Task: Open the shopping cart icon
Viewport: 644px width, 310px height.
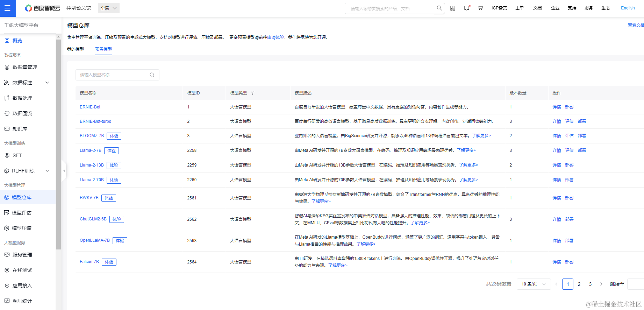Action: 480,8
